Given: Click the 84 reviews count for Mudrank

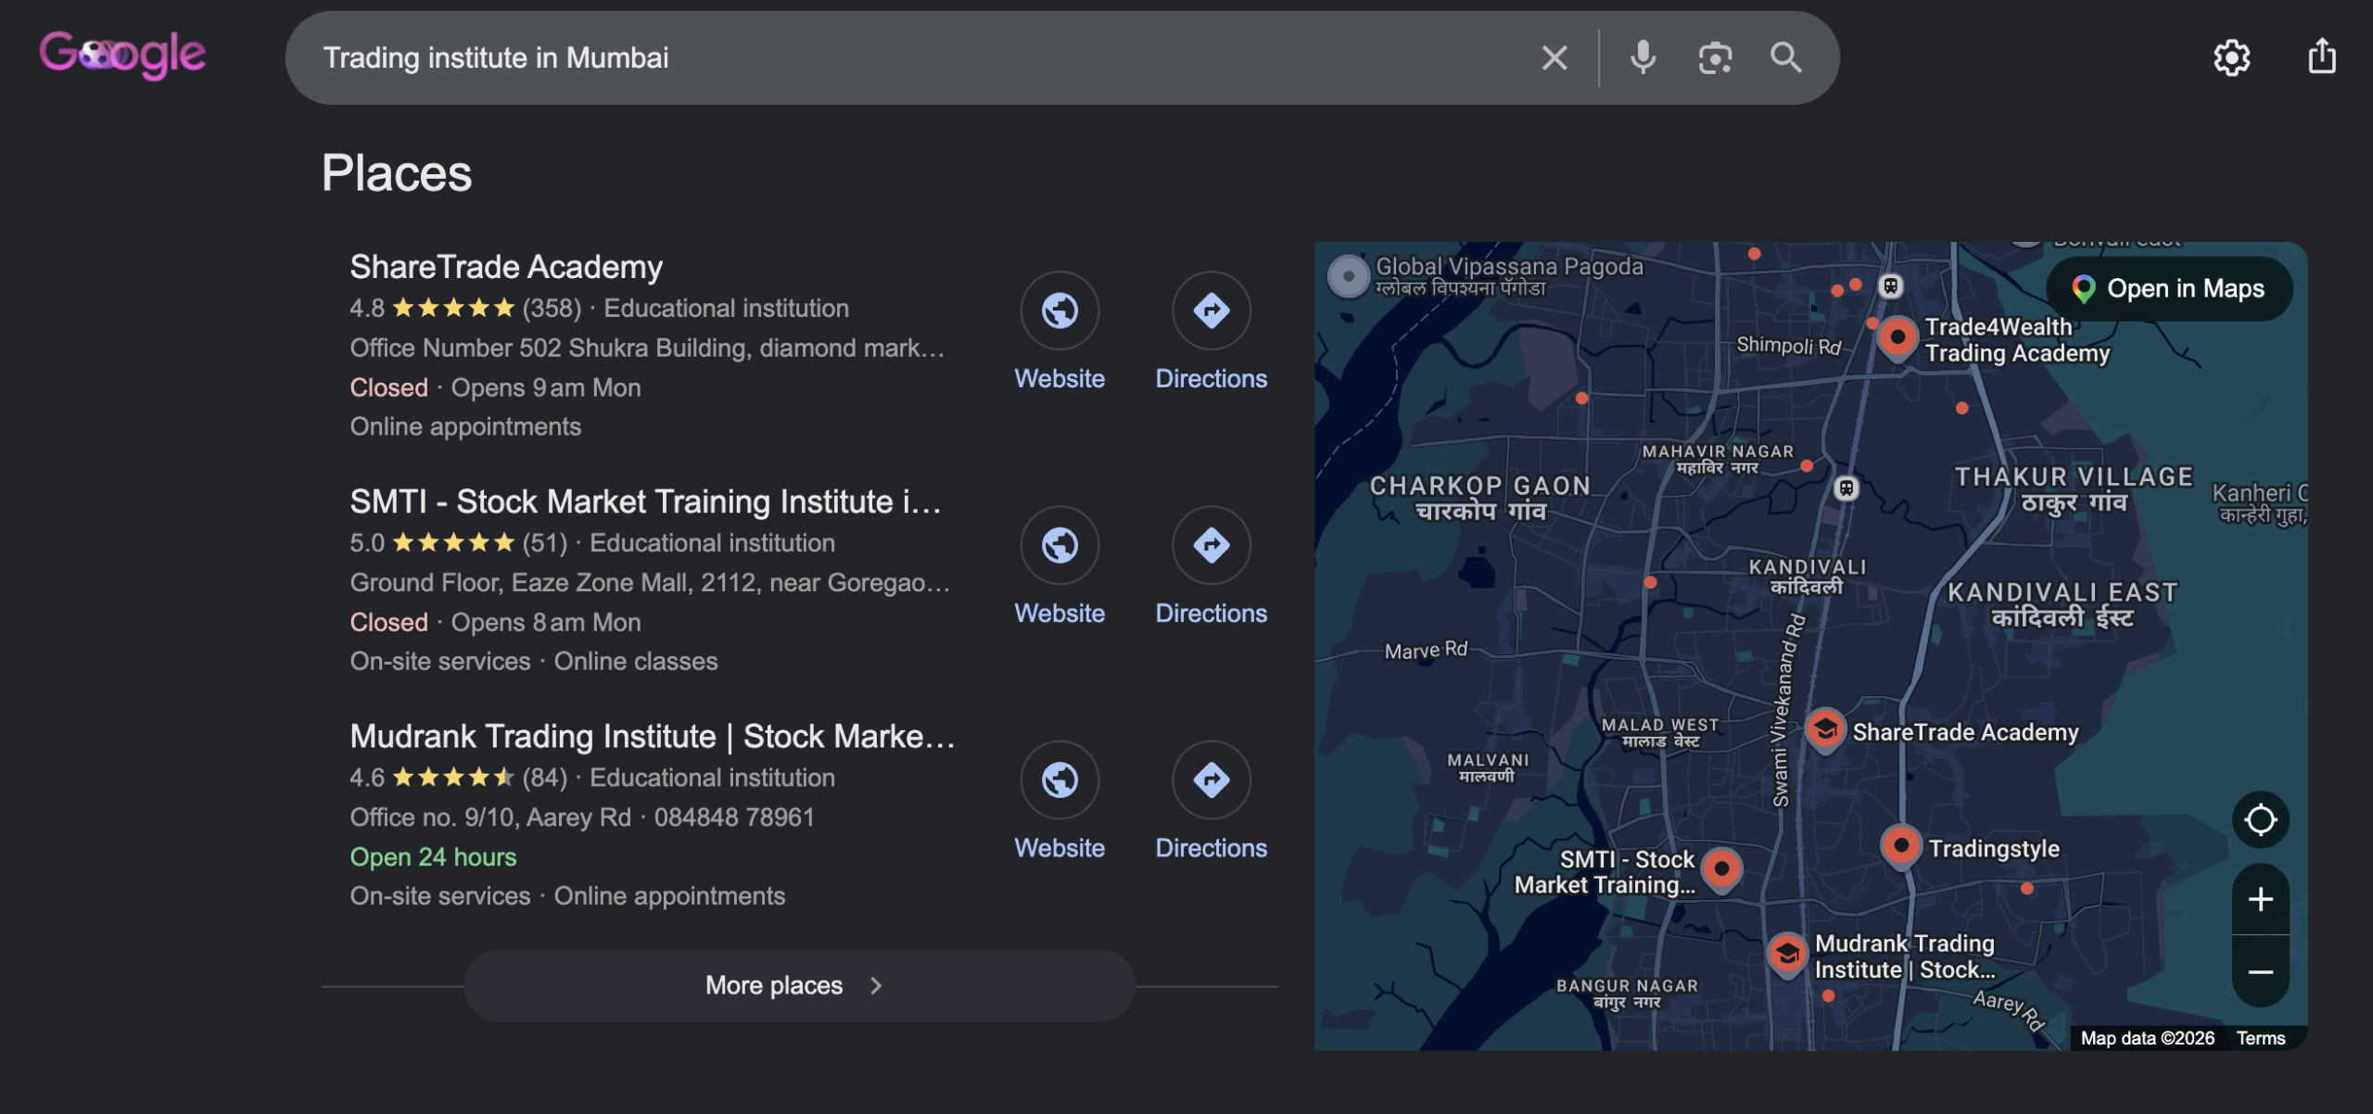Looking at the screenshot, I should coord(545,778).
